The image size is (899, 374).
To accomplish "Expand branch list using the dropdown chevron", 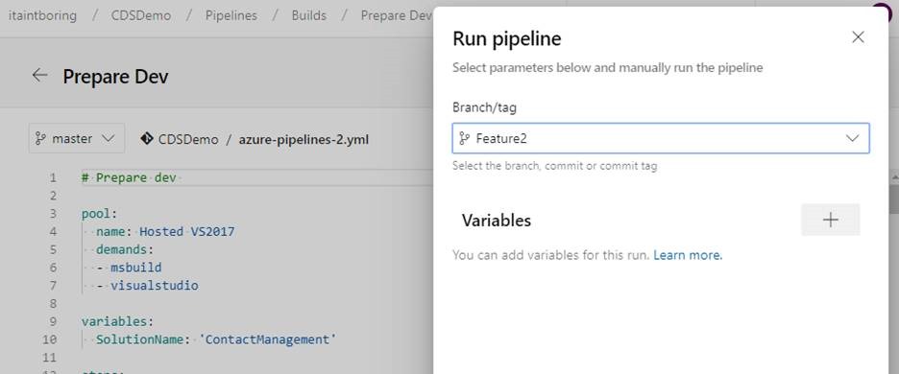I will tap(853, 138).
